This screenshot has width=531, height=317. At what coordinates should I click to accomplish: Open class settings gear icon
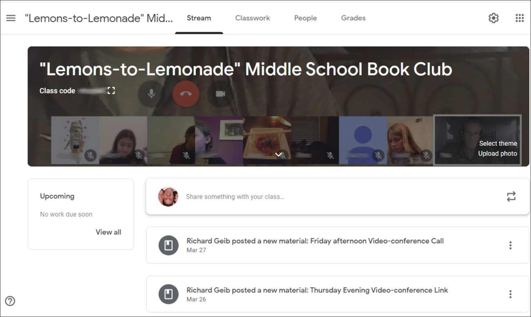click(x=493, y=18)
